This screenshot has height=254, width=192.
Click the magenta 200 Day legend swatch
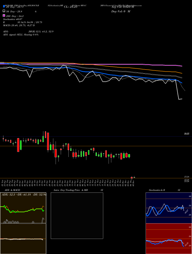[x=4, y=16]
